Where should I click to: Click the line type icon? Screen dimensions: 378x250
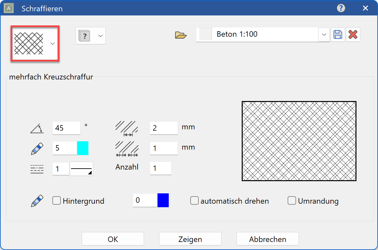(37, 169)
